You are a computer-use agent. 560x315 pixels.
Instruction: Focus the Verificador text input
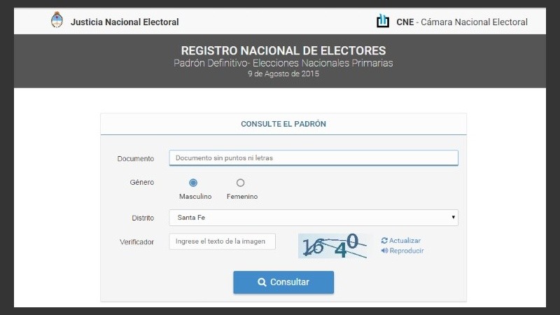(x=222, y=241)
